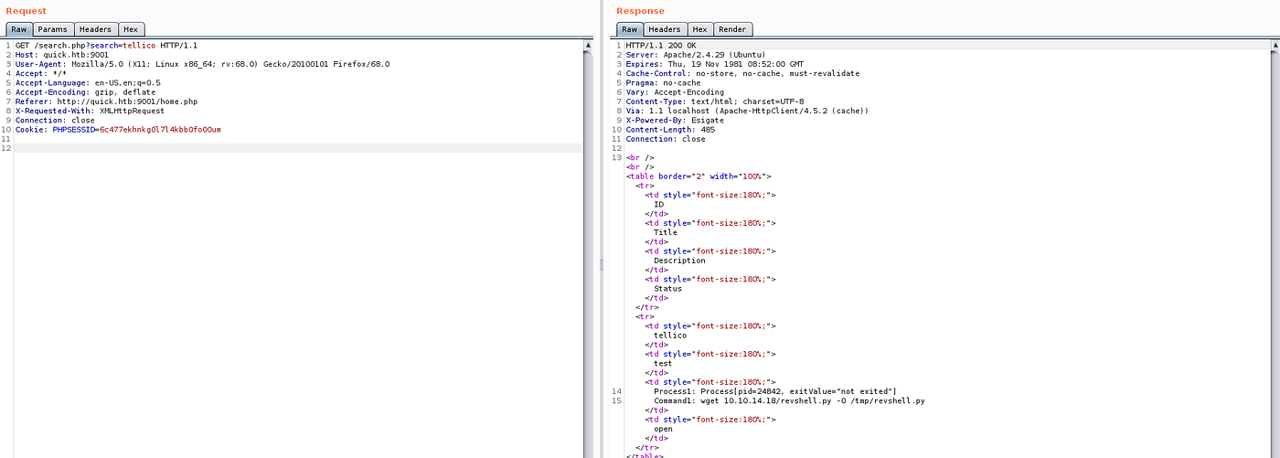Click the 'HTTP/1.1 200 OK' status line
Image resolution: width=1280 pixels, height=458 pixels.
click(661, 45)
